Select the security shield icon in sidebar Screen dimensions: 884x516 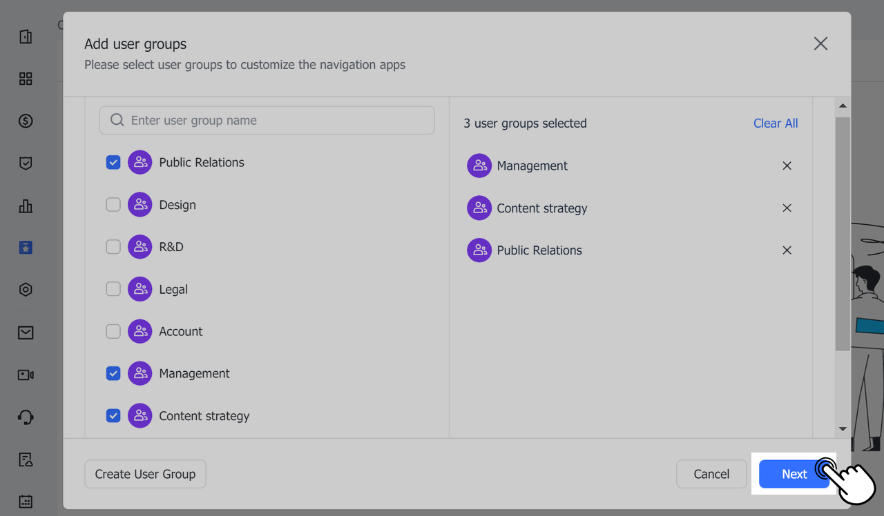(26, 163)
